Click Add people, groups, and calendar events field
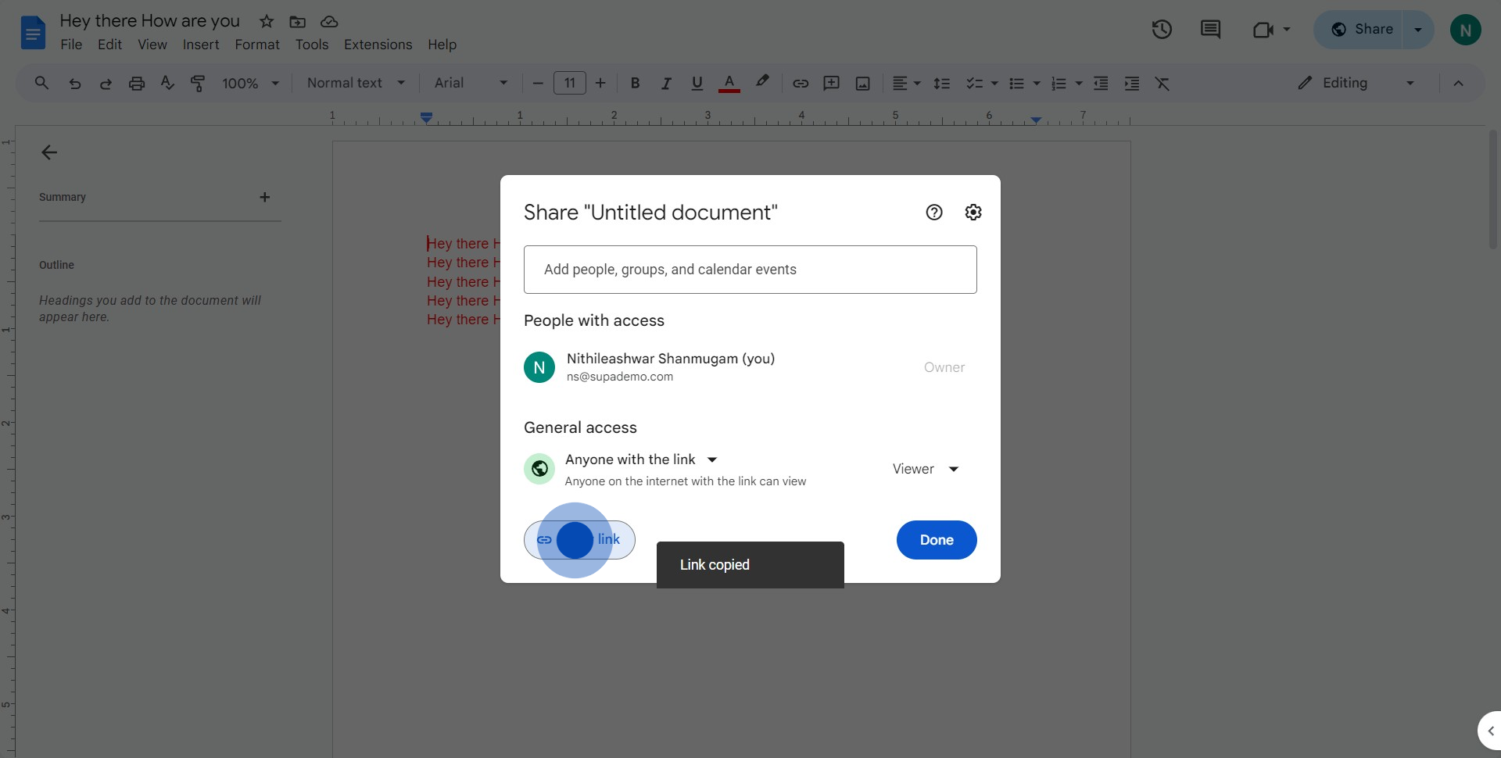Viewport: 1501px width, 758px height. pos(750,270)
